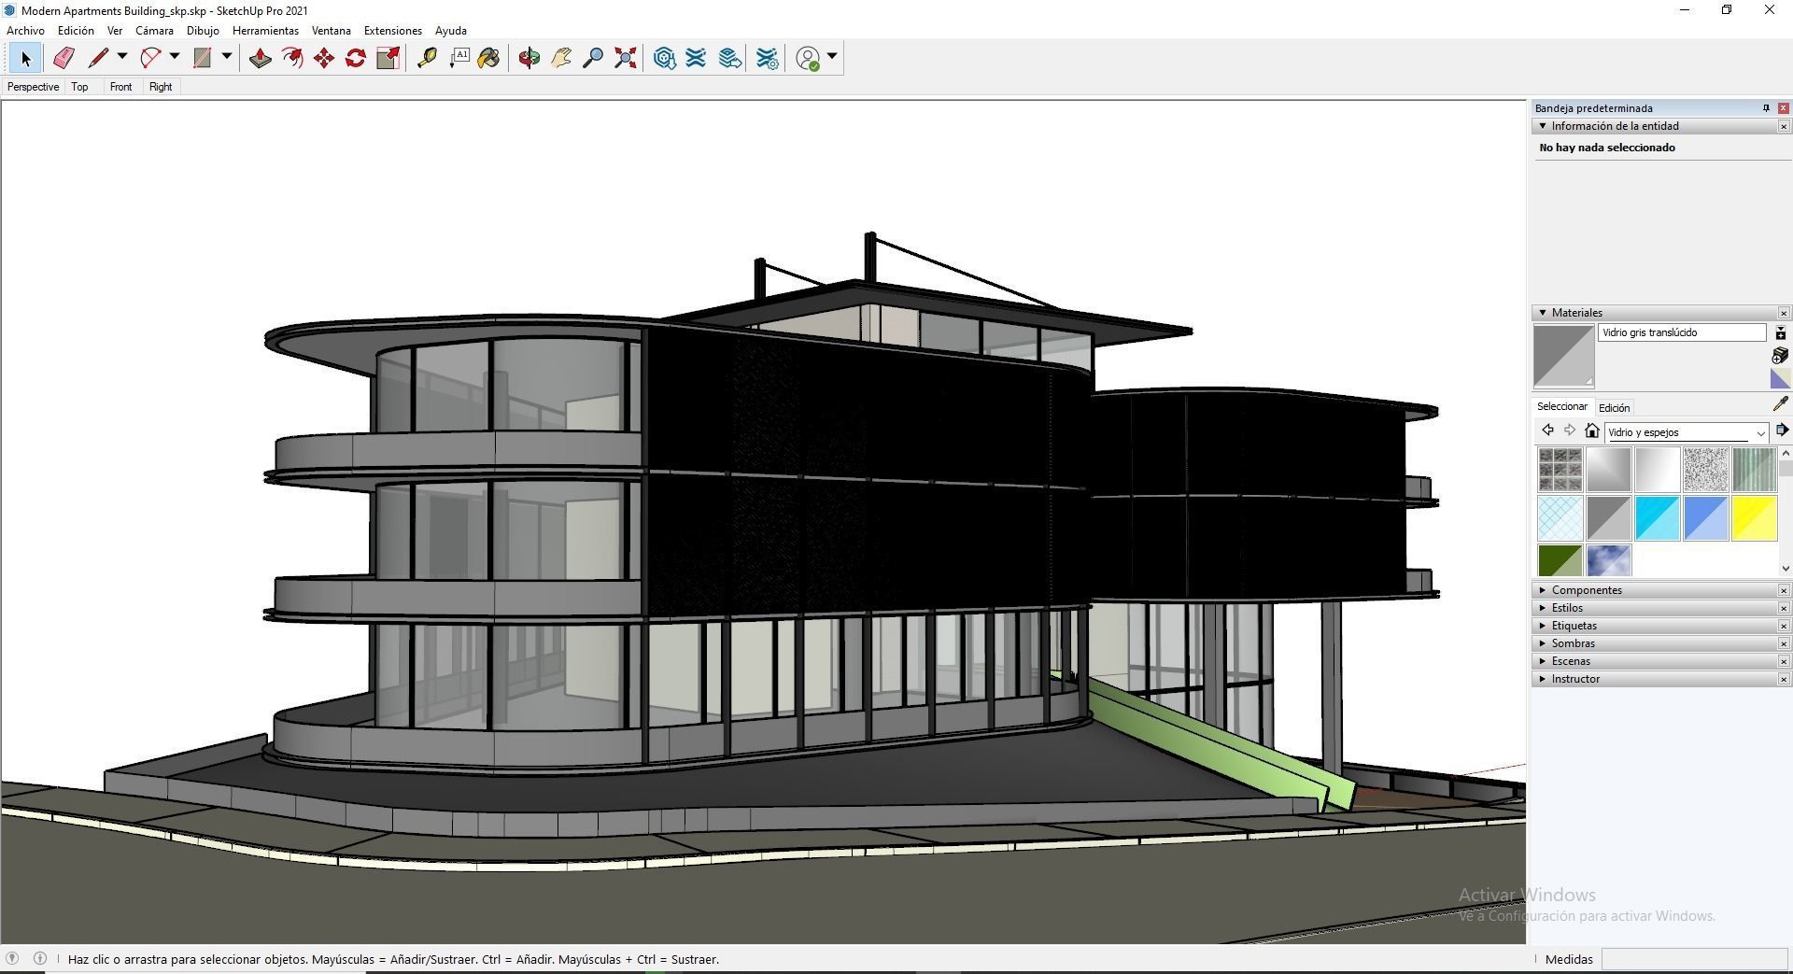This screenshot has height=974, width=1793.
Task: Go to the materials home list
Action: (1592, 431)
